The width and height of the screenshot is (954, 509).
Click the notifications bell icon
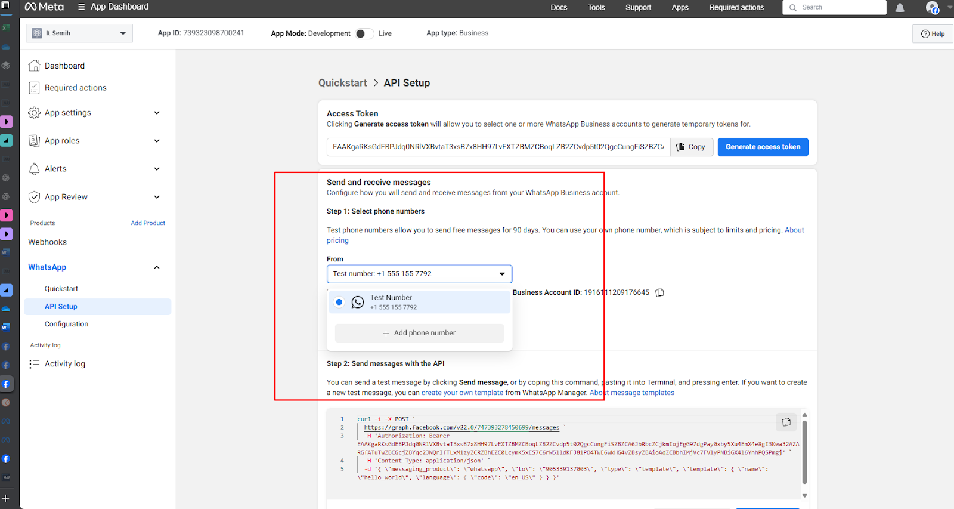click(x=900, y=8)
